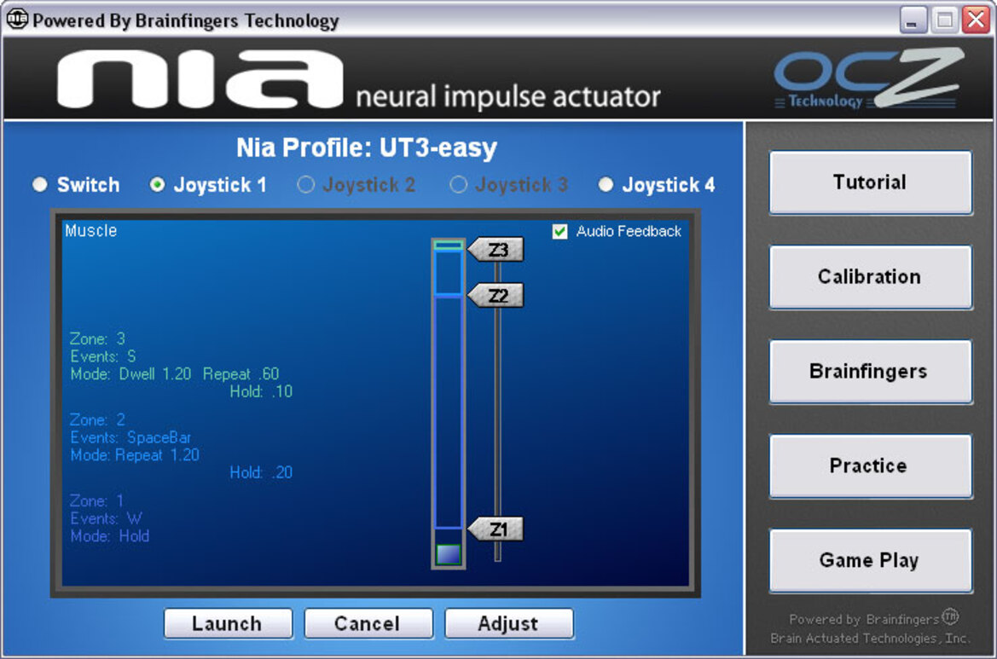This screenshot has width=997, height=659.
Task: Click the muscle level indicator block
Action: tap(449, 554)
